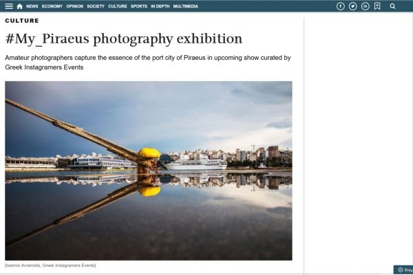Click the privacy settings gear icon
The width and height of the screenshot is (413, 275).
tap(400, 270)
